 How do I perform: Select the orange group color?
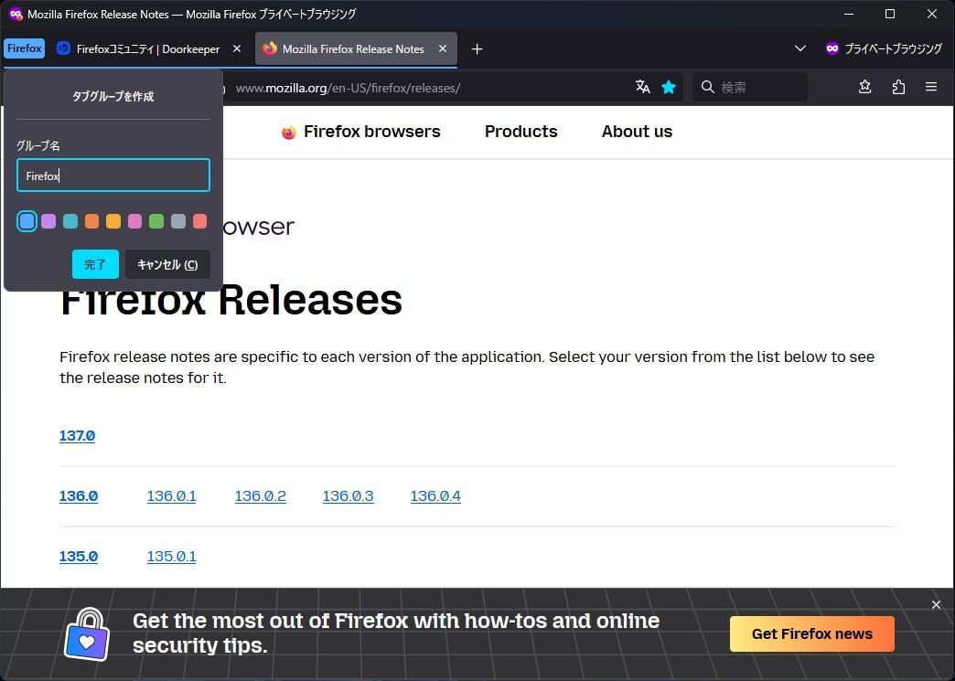click(92, 221)
